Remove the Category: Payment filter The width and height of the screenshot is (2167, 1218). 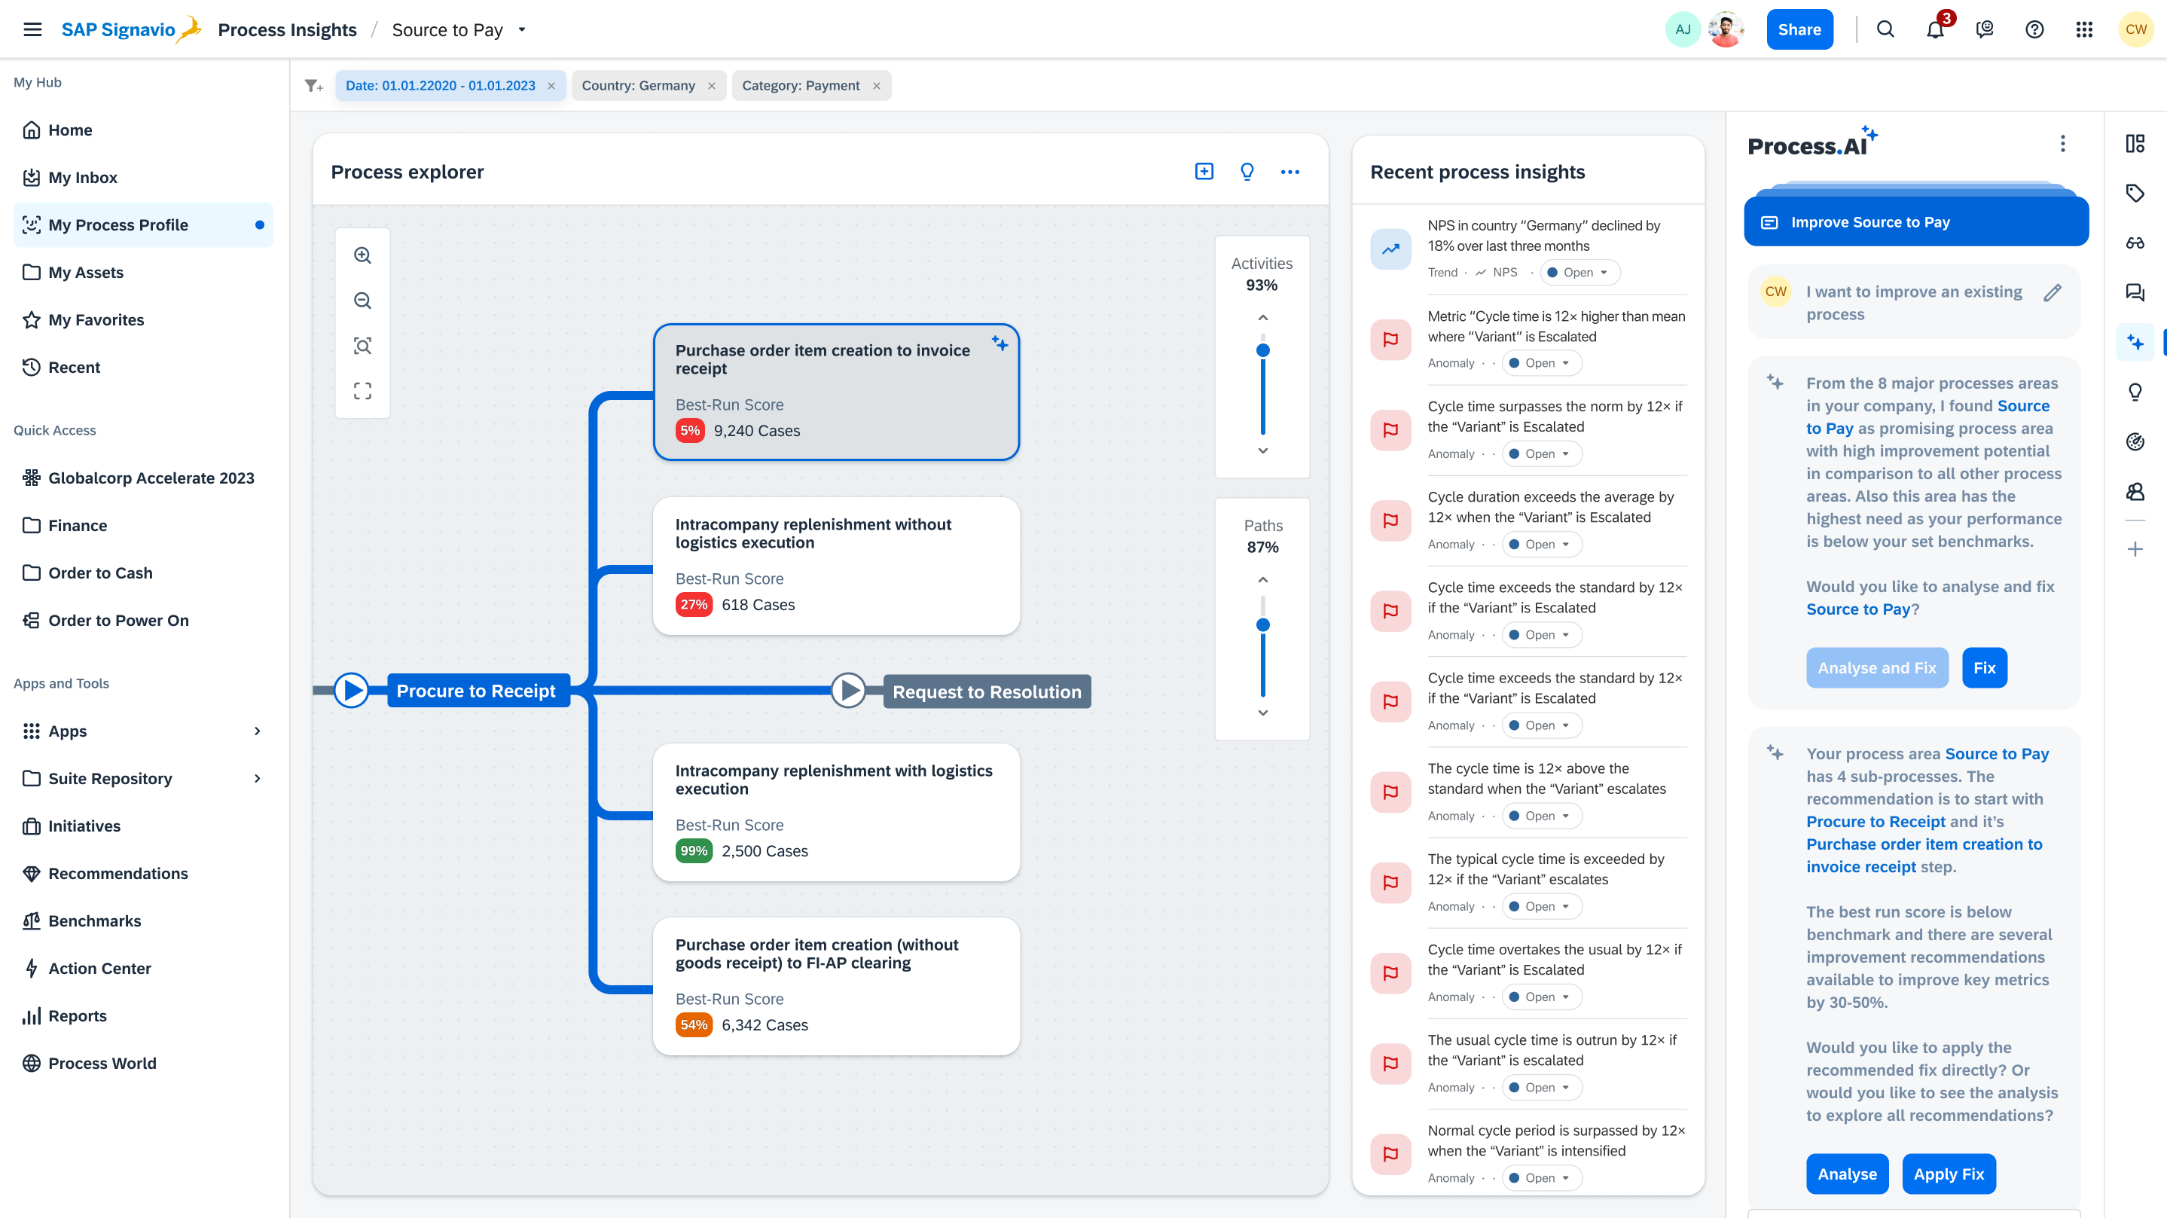[x=876, y=86]
